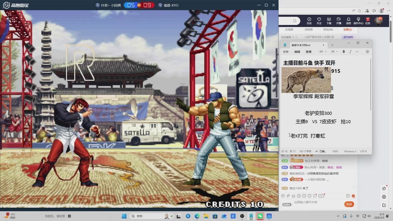Toggle bold in Notepad toolbar
Viewport: 393px width, 221px height.
[x=343, y=52]
